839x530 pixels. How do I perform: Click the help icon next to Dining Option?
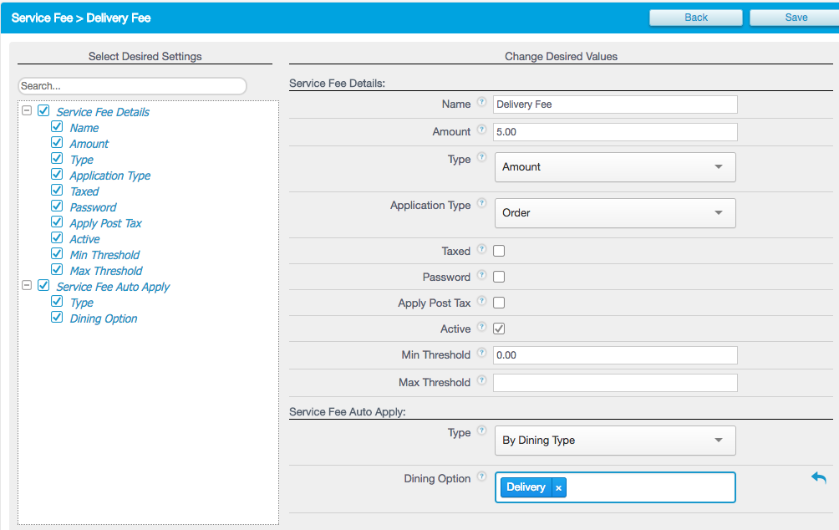point(481,477)
